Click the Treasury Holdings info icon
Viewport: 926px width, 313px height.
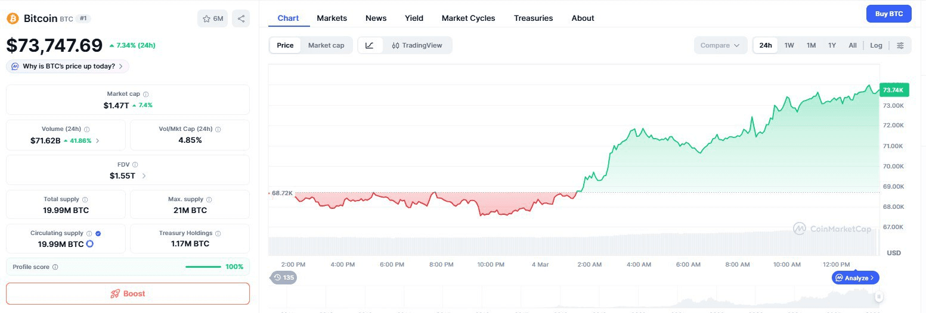(218, 234)
